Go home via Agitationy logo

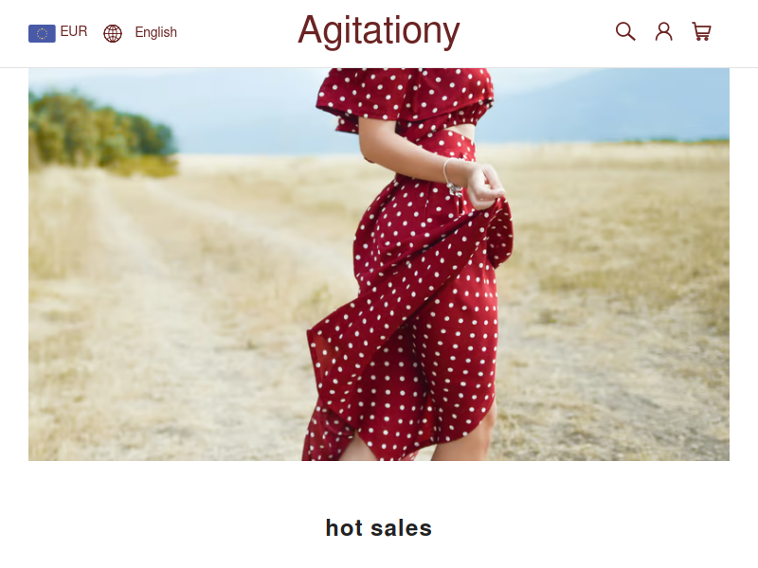tap(378, 31)
